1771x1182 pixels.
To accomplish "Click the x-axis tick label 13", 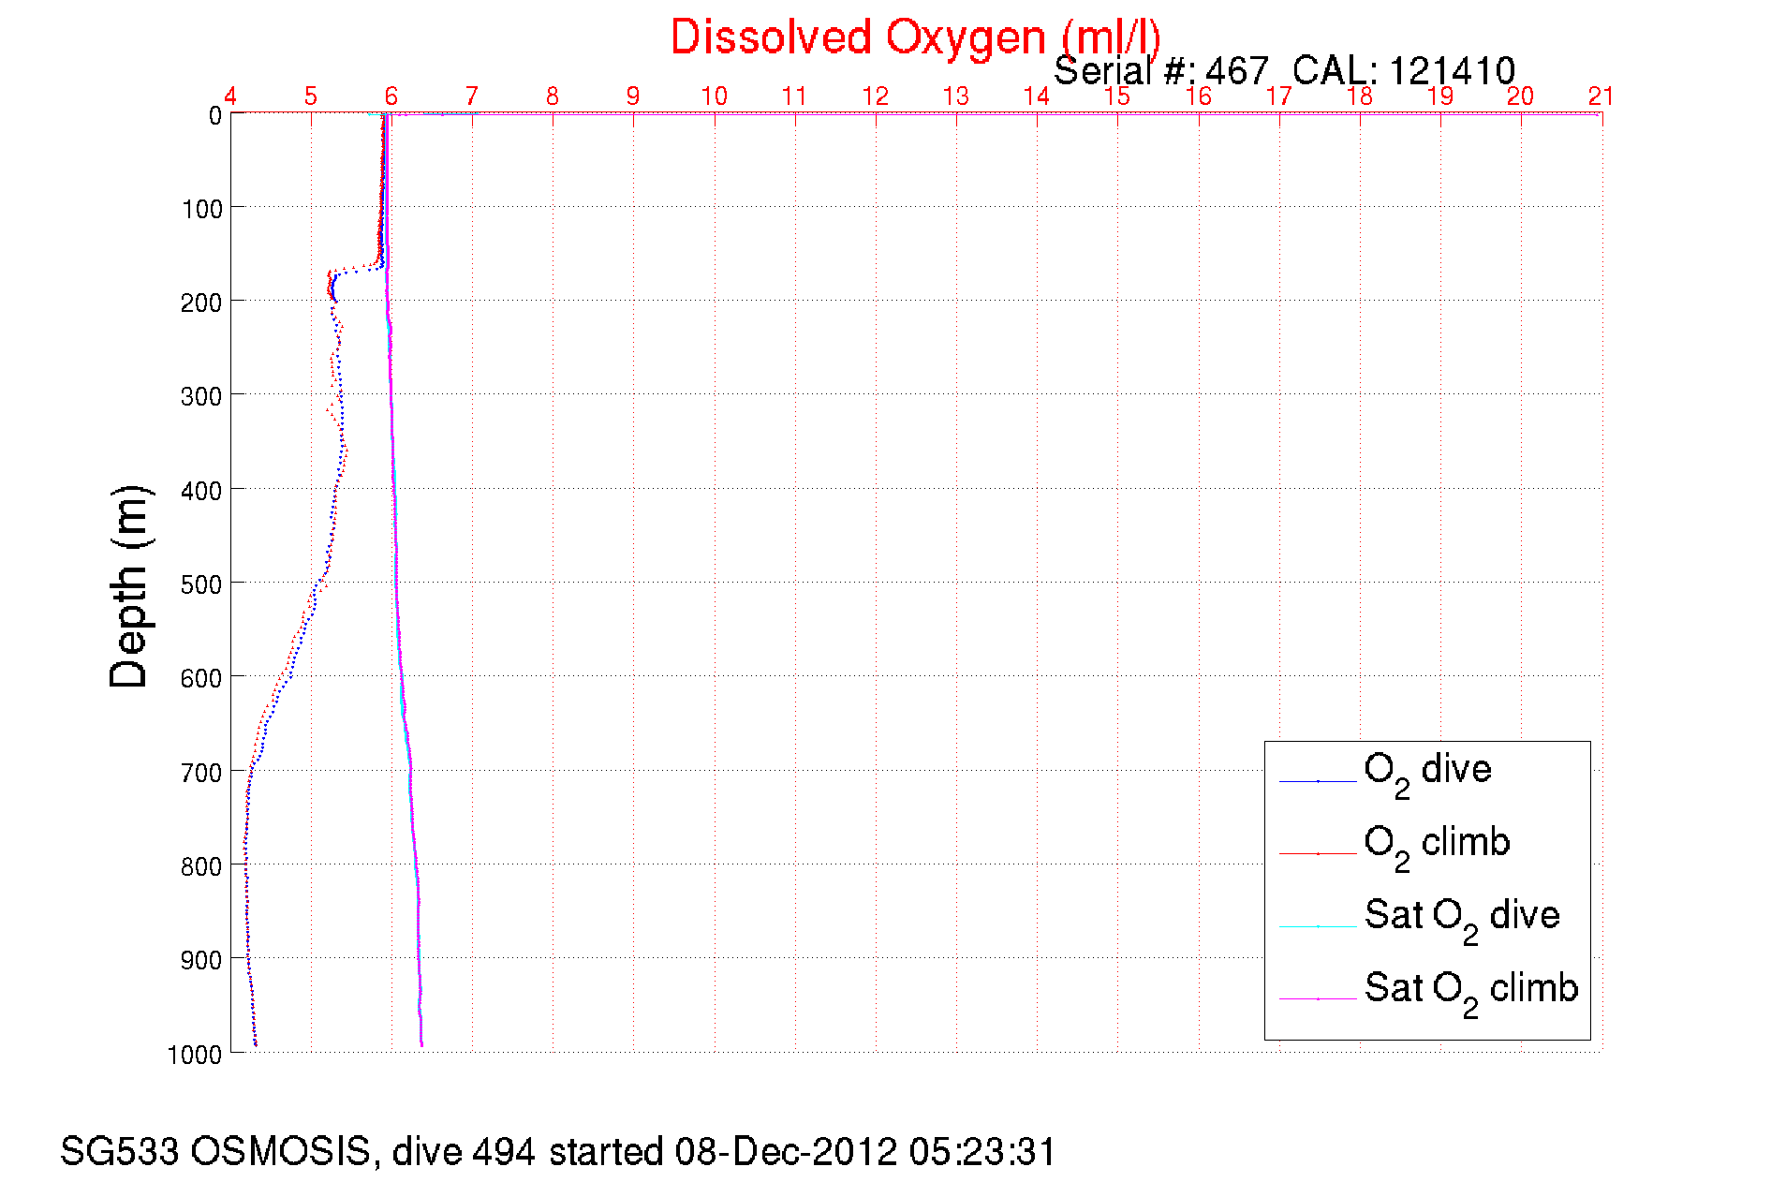I will (956, 96).
